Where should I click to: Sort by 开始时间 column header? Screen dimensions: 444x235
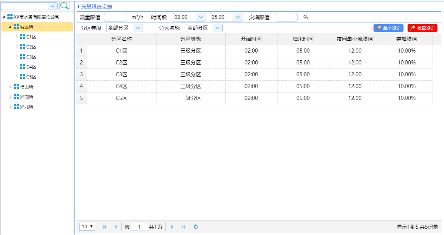(252, 39)
